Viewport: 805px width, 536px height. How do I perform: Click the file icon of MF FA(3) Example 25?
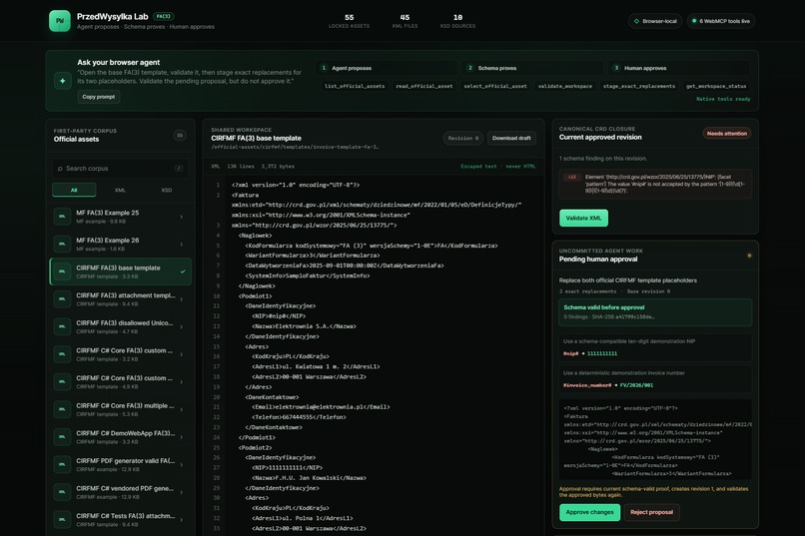point(62,217)
